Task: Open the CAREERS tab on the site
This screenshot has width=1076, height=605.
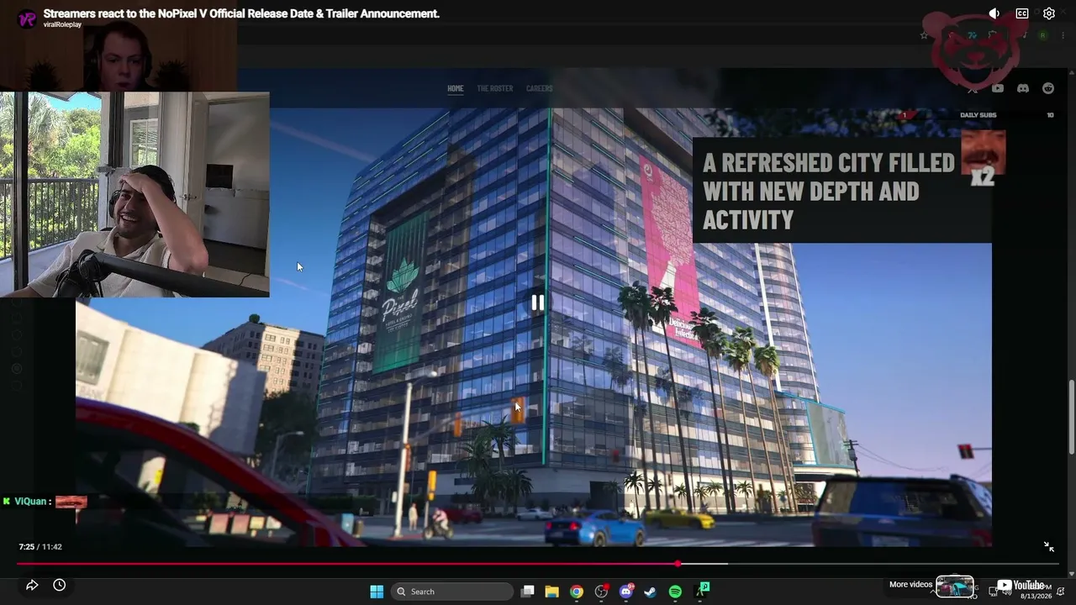Action: click(540, 88)
